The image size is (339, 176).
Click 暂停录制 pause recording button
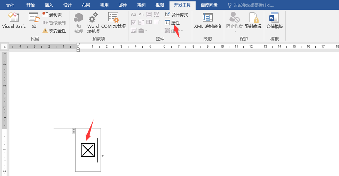coord(54,23)
